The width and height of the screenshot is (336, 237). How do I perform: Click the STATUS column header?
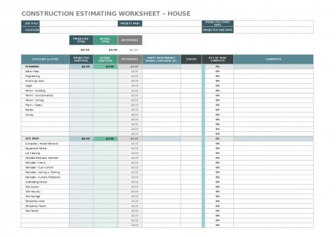191,59
